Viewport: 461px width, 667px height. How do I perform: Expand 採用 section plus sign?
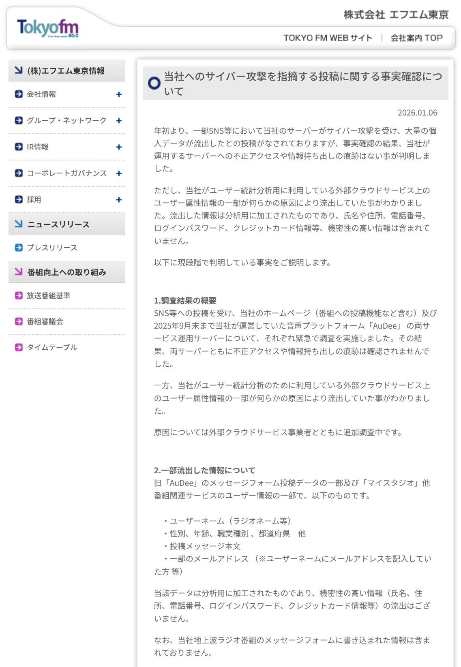(119, 200)
